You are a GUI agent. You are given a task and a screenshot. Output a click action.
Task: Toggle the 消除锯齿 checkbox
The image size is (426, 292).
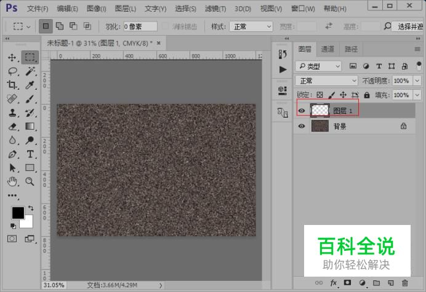(x=166, y=27)
